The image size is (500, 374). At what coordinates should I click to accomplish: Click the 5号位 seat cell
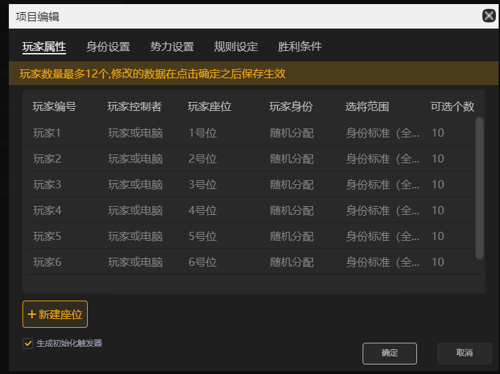click(203, 236)
